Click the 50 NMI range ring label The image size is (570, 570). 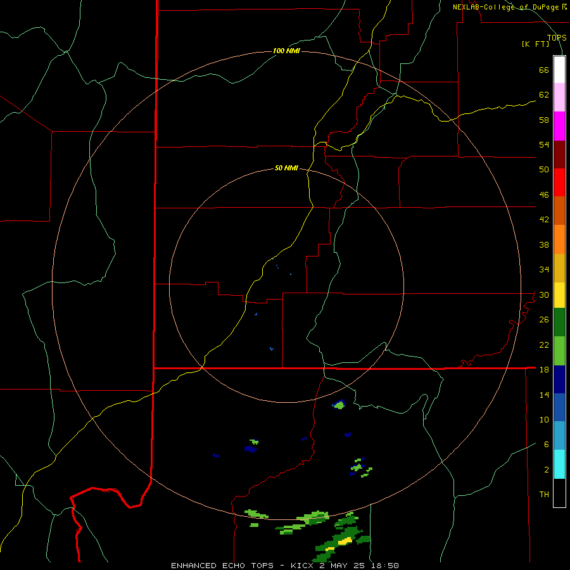(286, 168)
